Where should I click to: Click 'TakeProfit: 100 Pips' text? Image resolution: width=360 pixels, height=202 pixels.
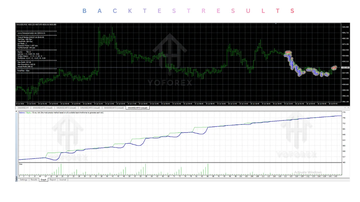point(25,42)
